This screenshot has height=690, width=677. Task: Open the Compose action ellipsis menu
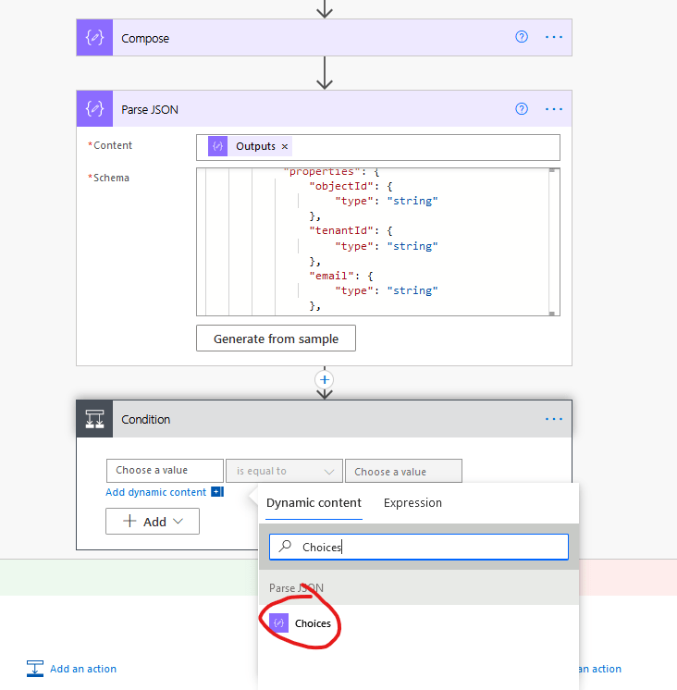(x=553, y=37)
